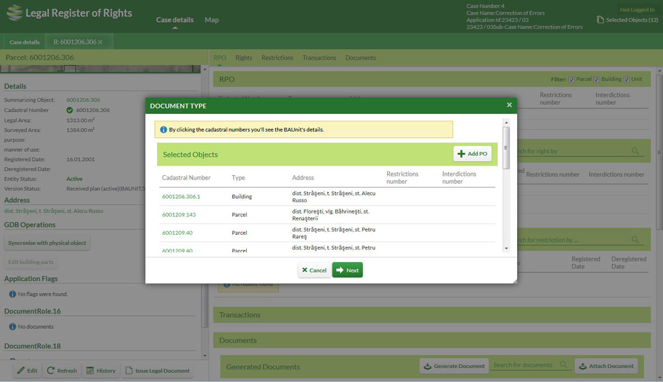Viewport: 663px width, 382px height.
Task: Switch to the RPO tab
Action: pos(220,58)
